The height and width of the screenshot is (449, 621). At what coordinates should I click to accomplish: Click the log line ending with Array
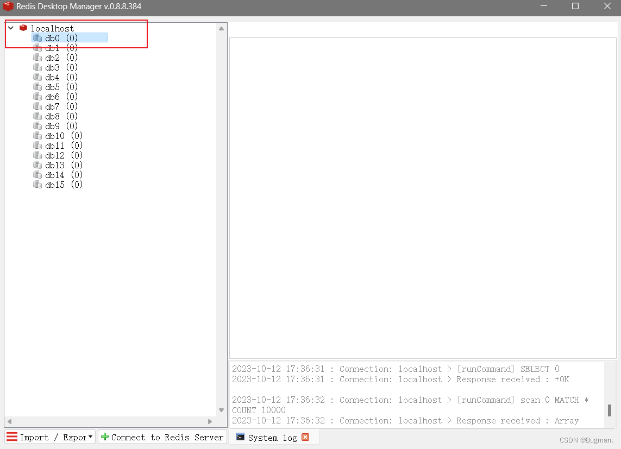pyautogui.click(x=405, y=421)
